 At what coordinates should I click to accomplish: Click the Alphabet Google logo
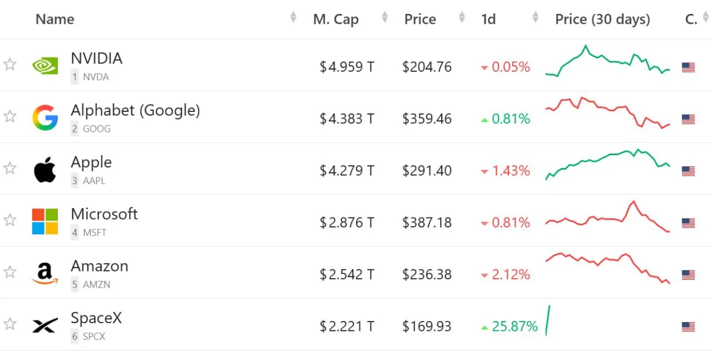[45, 118]
